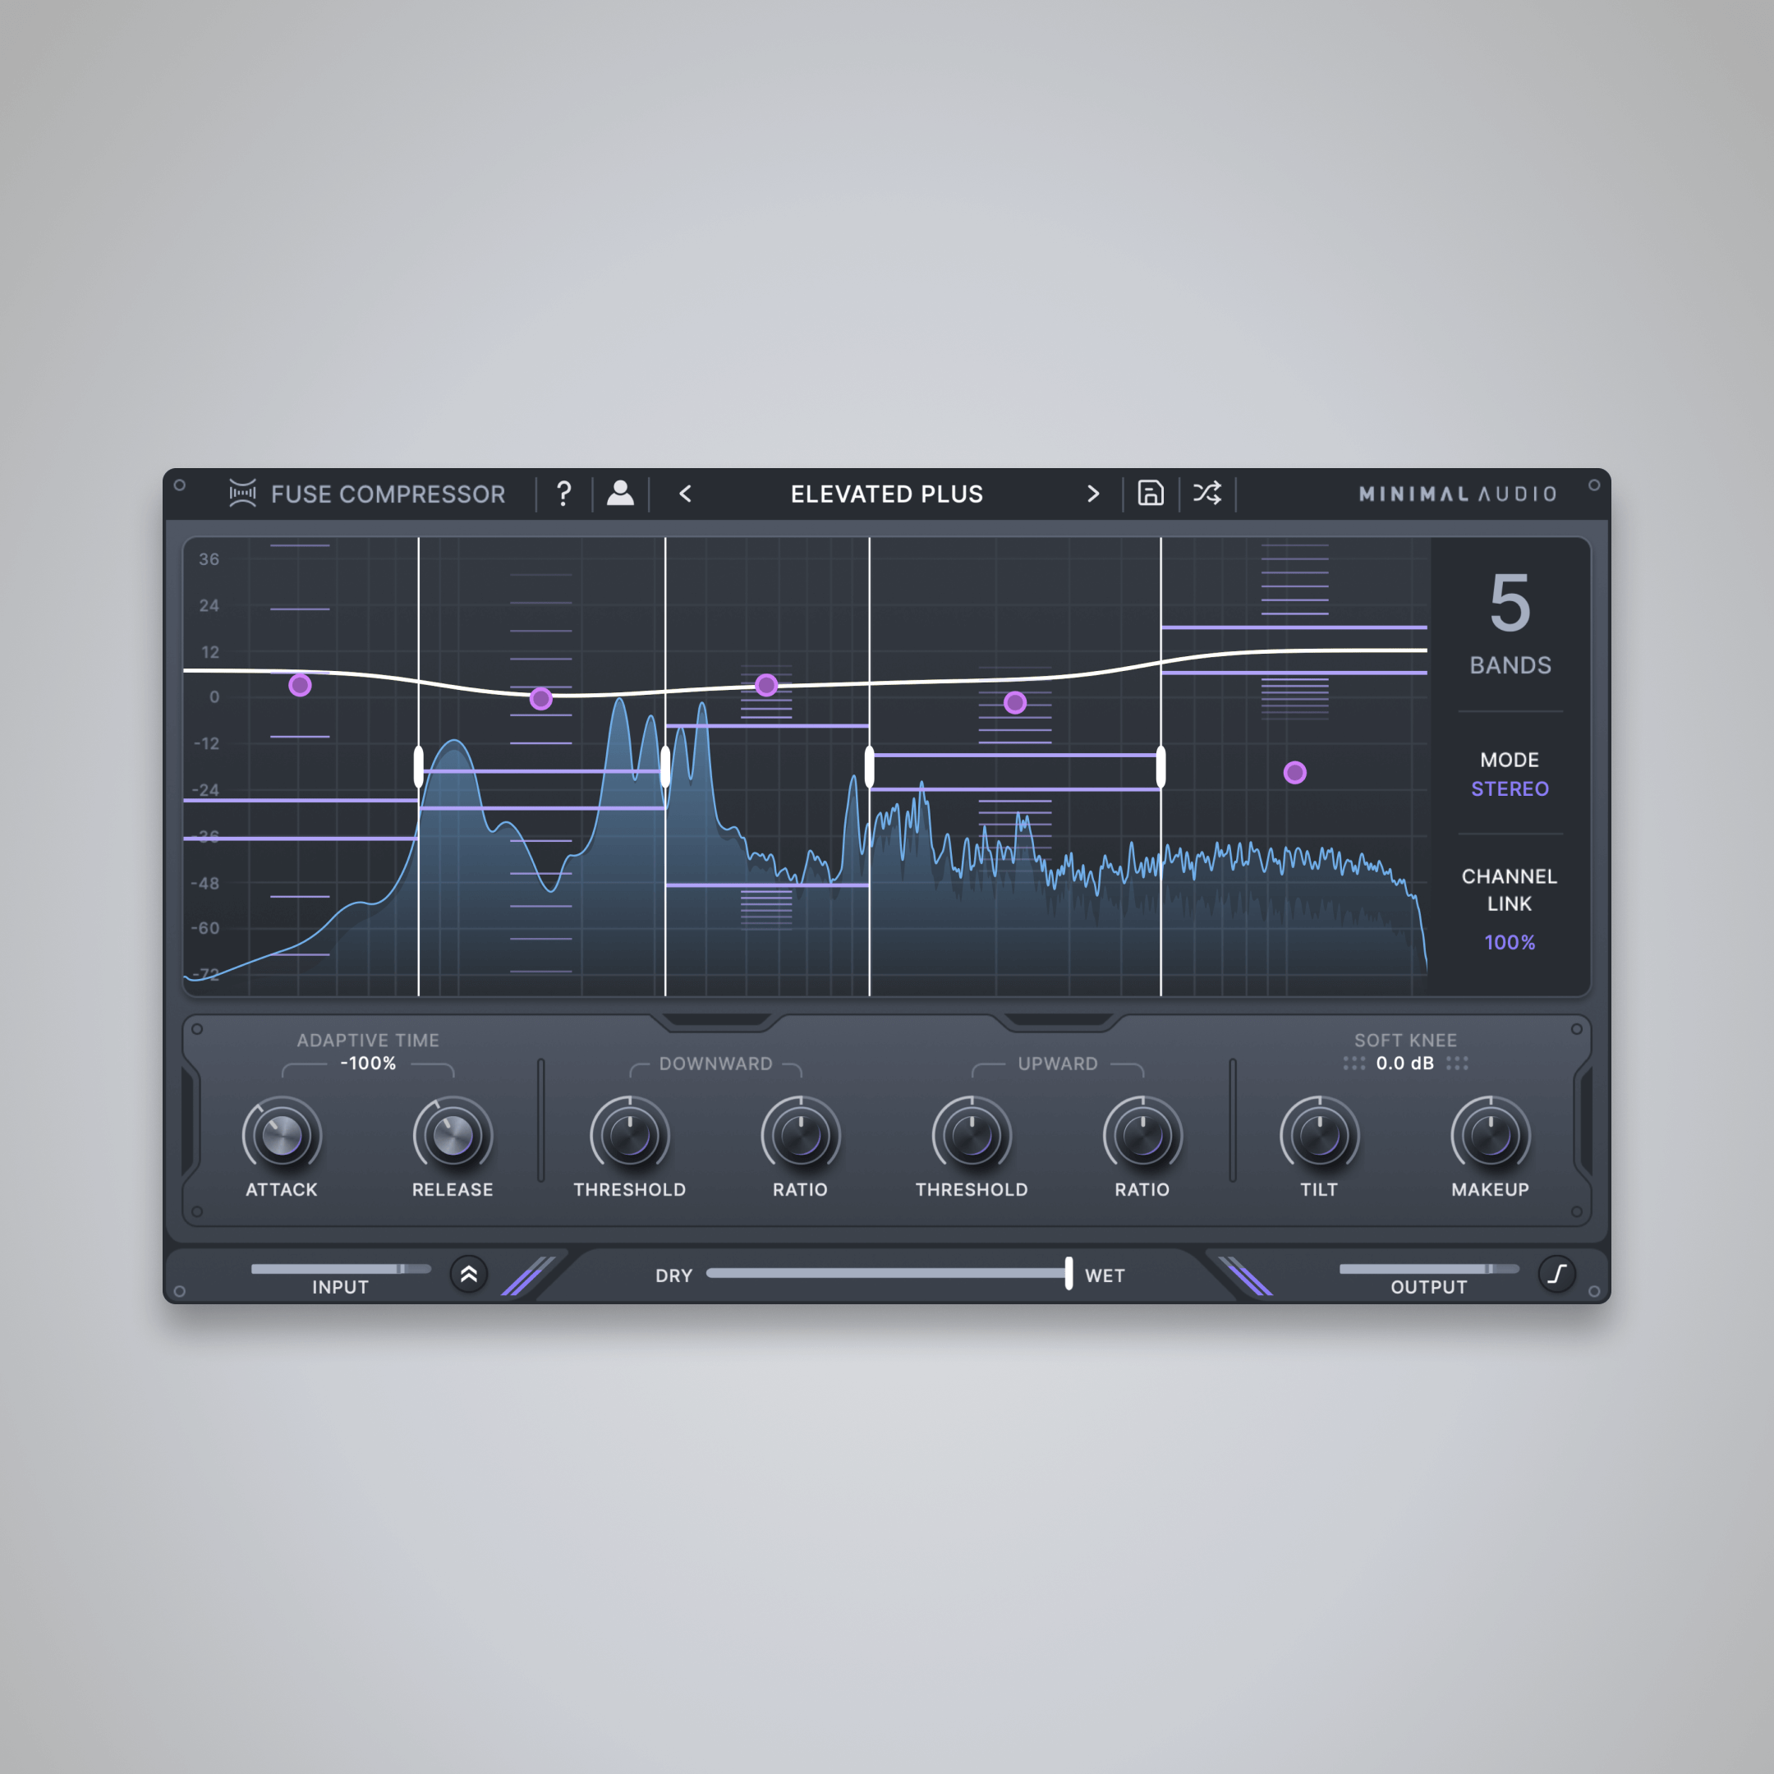Viewport: 1774px width, 1774px height.
Task: Select the second band purple node
Action: [x=541, y=699]
